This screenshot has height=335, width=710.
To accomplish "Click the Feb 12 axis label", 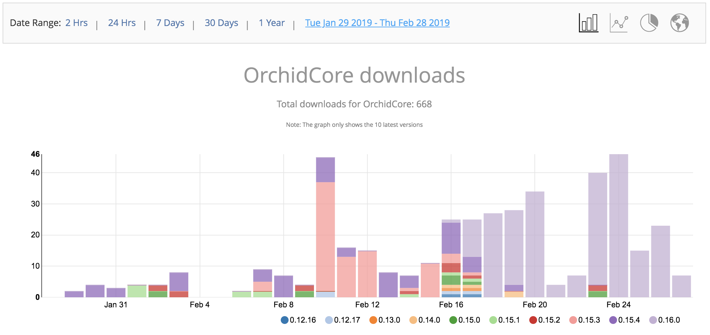I will point(367,305).
